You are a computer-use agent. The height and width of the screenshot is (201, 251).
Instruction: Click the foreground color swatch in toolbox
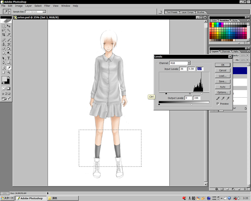[x=5, y=79]
